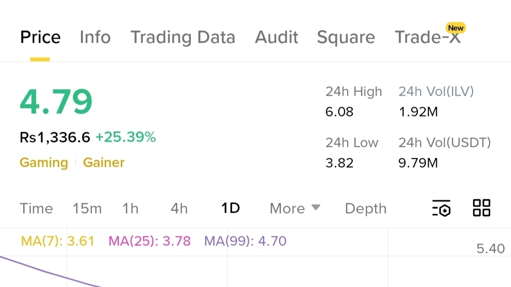Select the Price tab

[x=40, y=37]
